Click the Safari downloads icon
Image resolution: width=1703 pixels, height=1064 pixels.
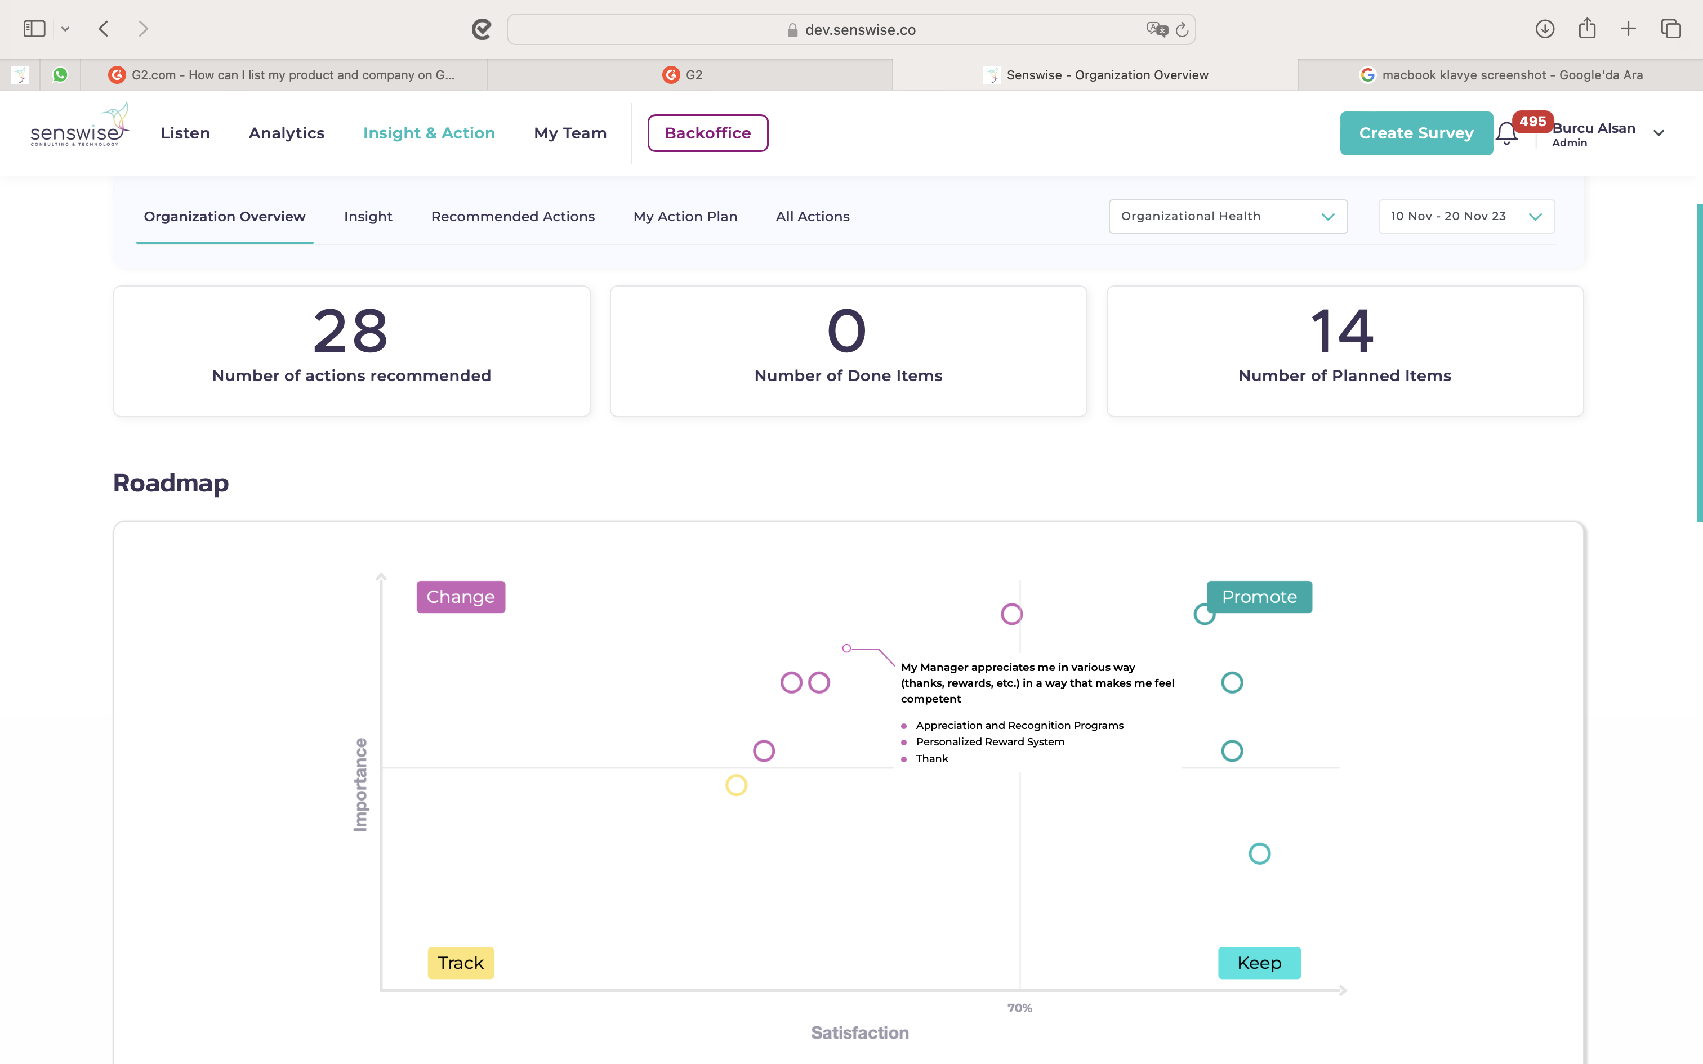pos(1545,29)
